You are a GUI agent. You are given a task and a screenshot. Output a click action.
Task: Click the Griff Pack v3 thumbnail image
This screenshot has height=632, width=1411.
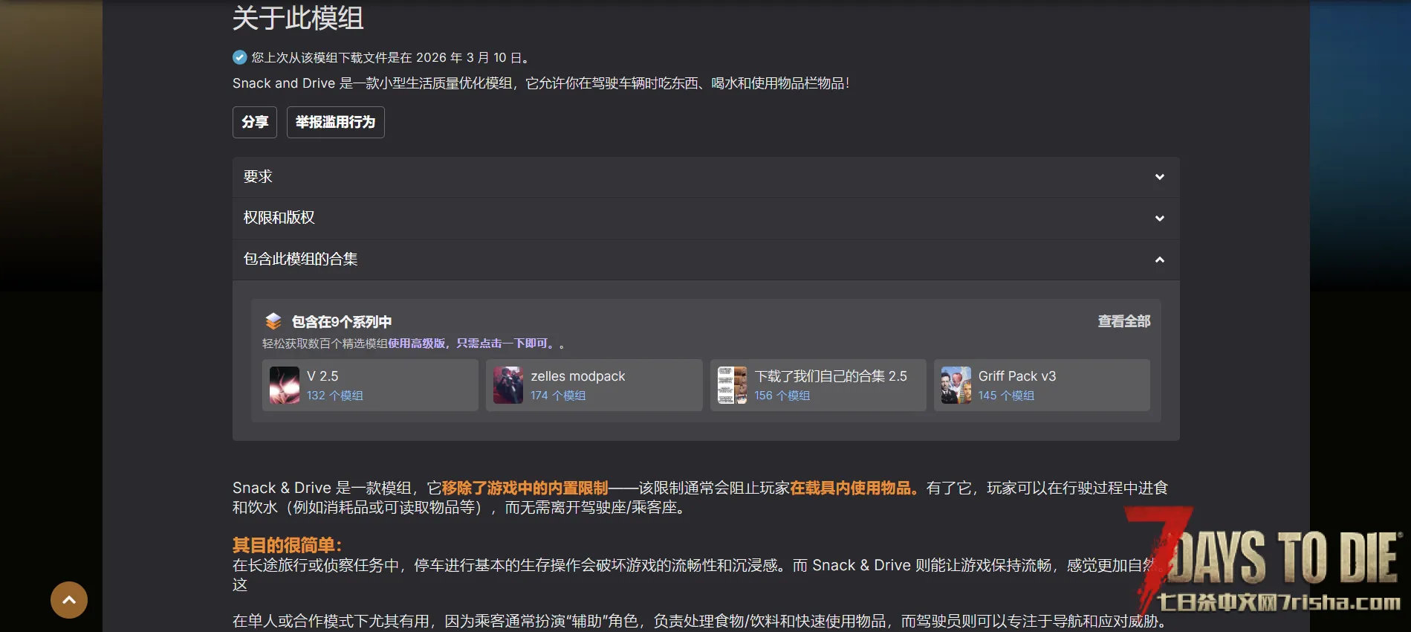(956, 385)
